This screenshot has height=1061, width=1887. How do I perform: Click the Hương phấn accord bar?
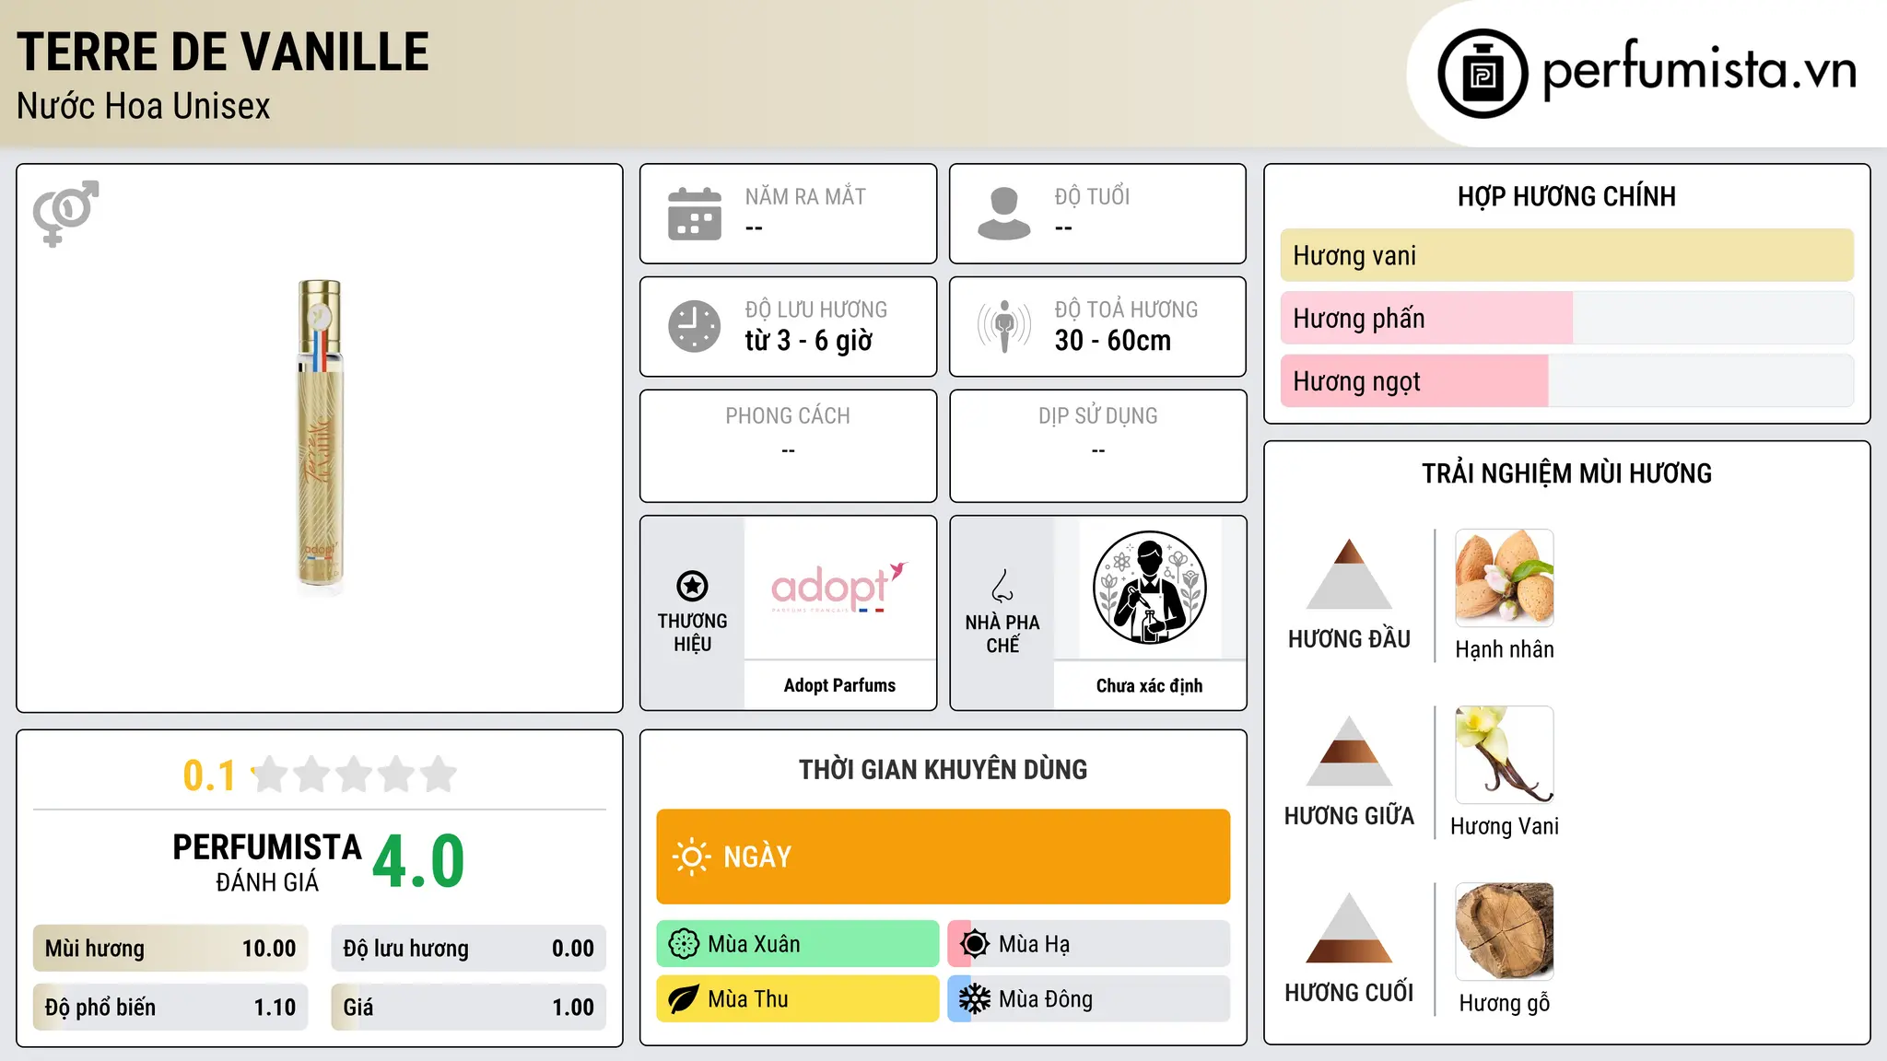click(x=1566, y=318)
